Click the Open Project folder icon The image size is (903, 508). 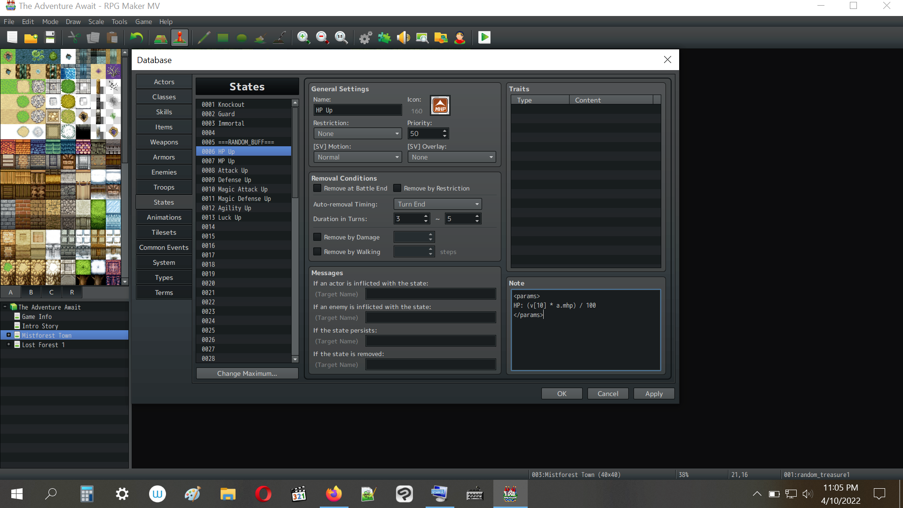click(x=31, y=38)
